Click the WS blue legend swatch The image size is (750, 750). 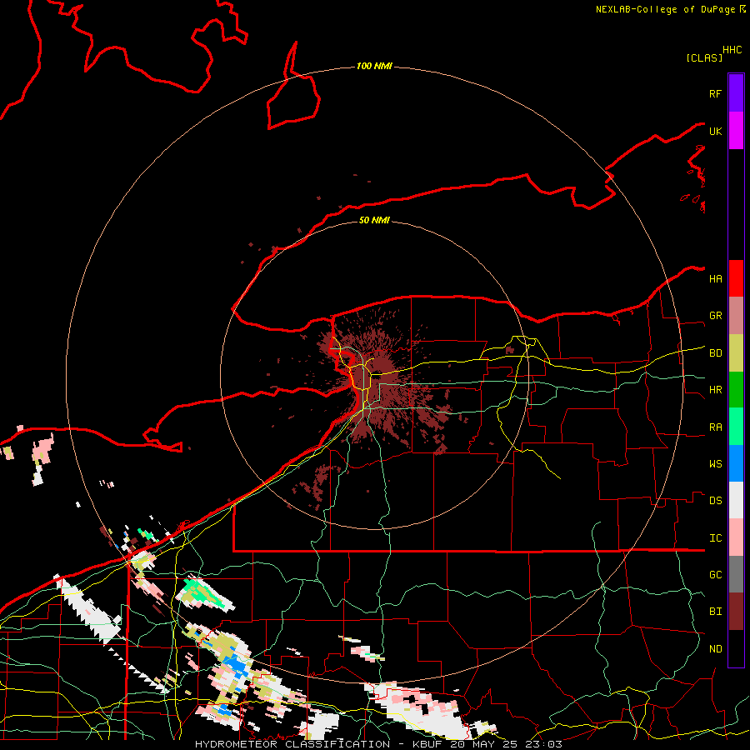[736, 463]
